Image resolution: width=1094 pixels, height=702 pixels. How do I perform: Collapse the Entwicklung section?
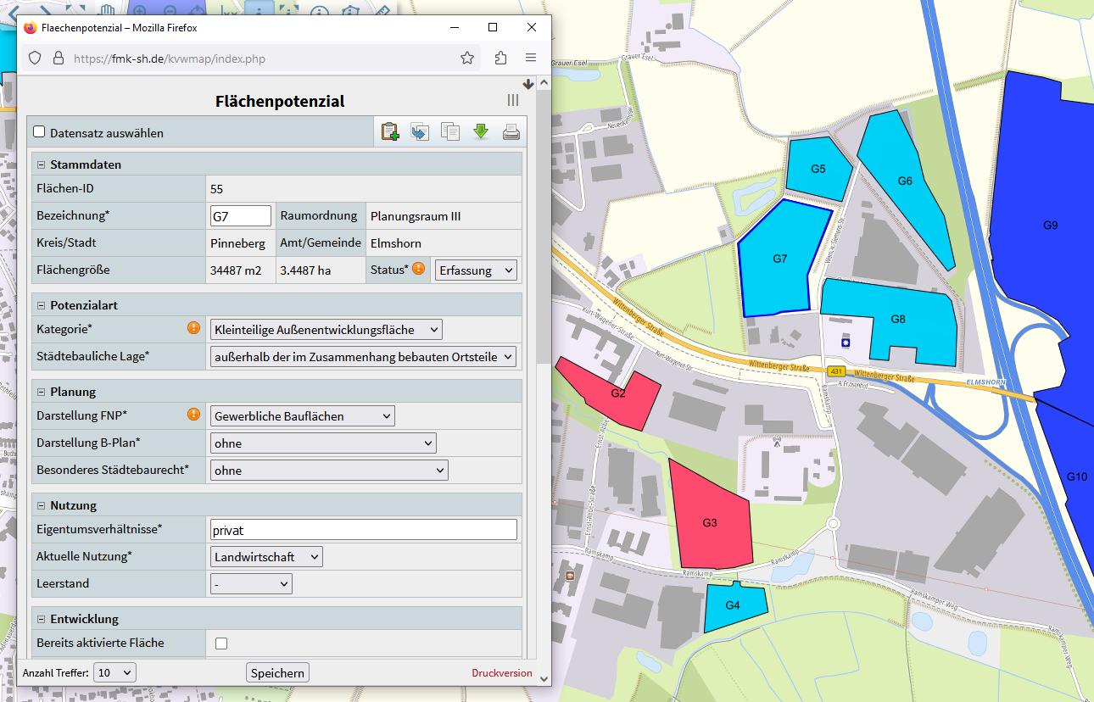42,619
